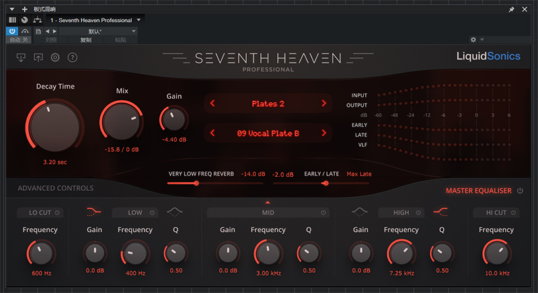Open the plugin settings gear icon

(55, 58)
